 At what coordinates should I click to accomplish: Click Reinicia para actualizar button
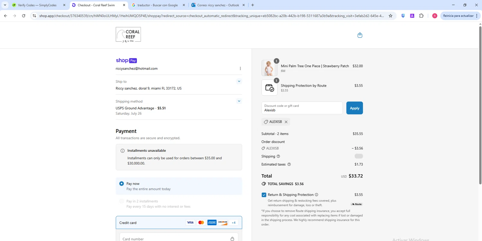(x=460, y=16)
